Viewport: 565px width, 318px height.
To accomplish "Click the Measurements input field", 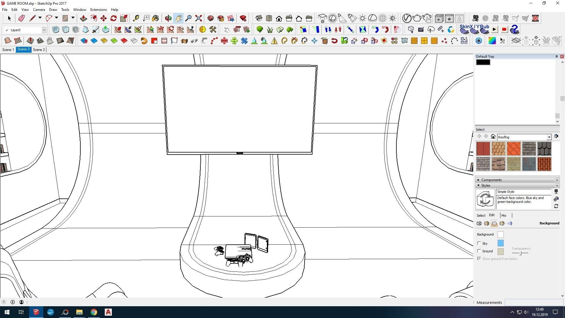I will tap(533, 302).
